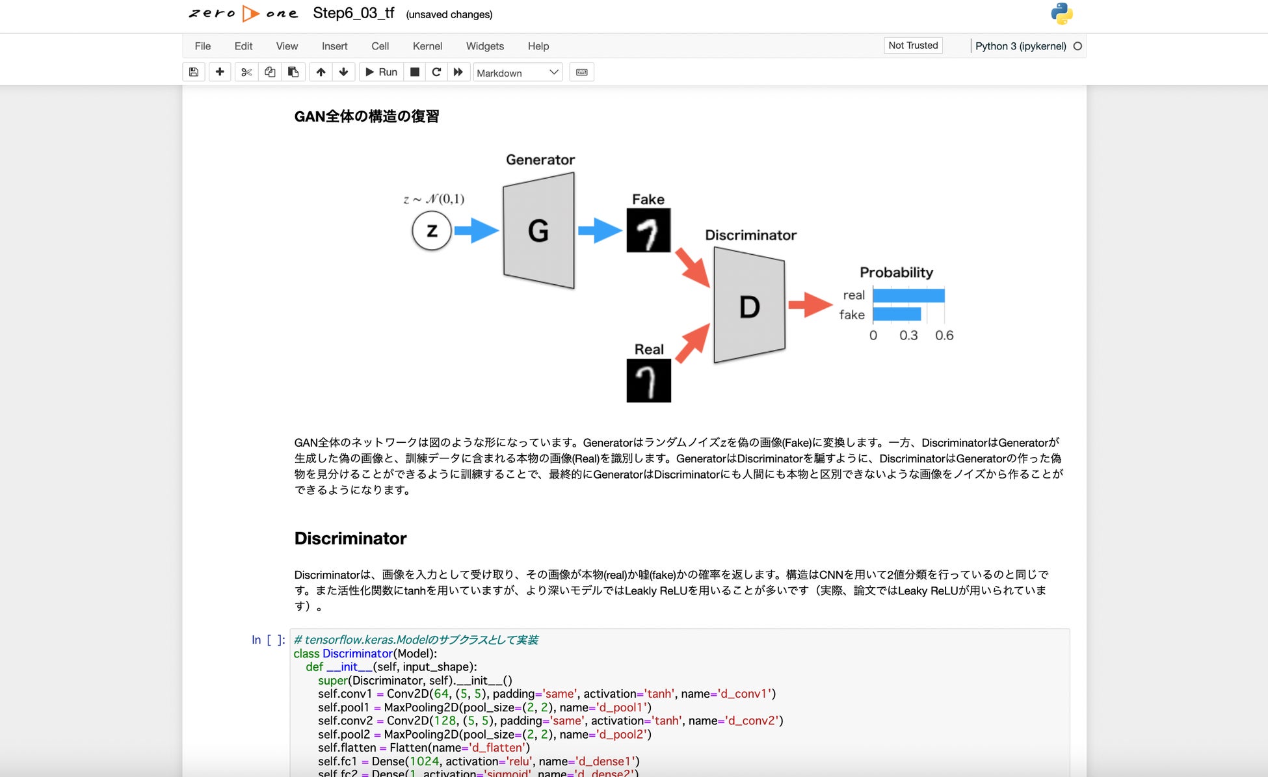Click the save notebook icon
Screen dimensions: 1268x777
[194, 72]
